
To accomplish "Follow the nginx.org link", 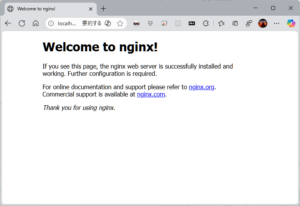I will pos(201,87).
